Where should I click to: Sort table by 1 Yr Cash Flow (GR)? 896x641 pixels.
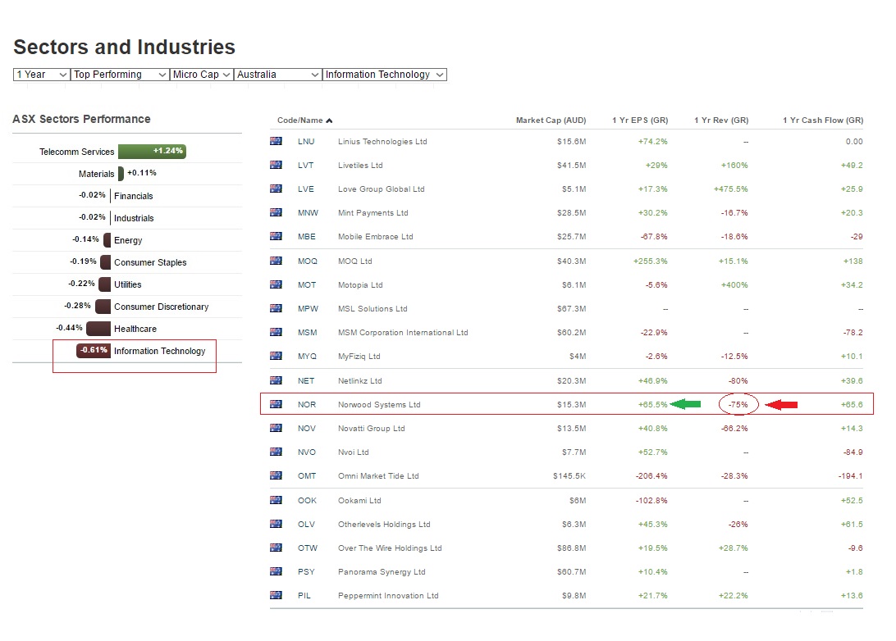point(823,120)
